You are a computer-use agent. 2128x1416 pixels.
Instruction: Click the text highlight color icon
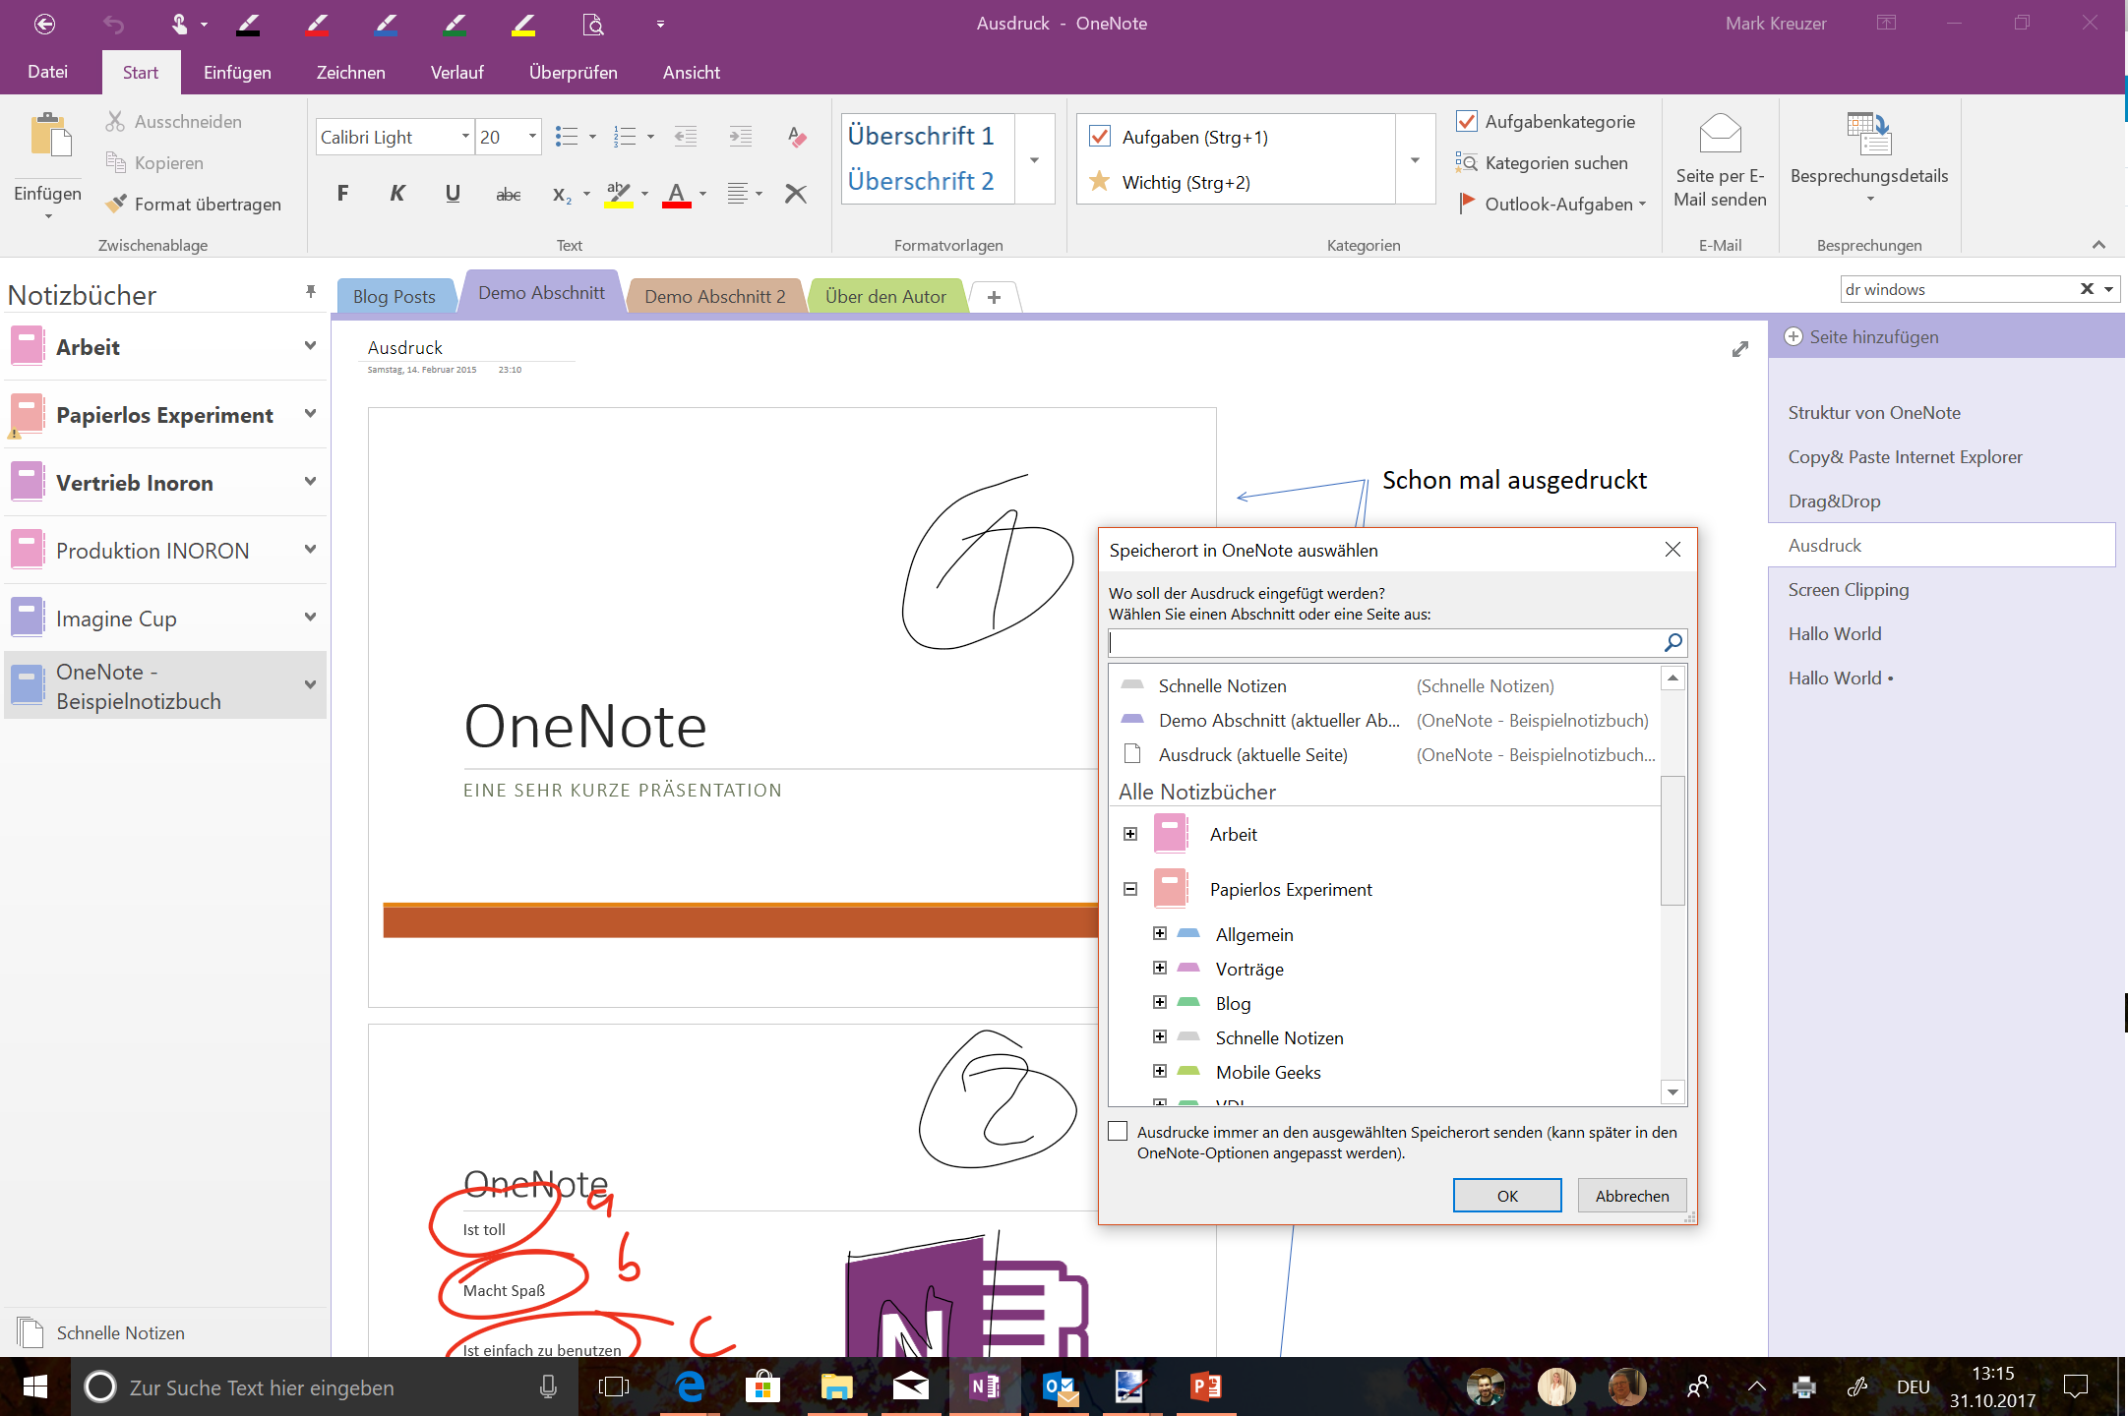point(618,194)
